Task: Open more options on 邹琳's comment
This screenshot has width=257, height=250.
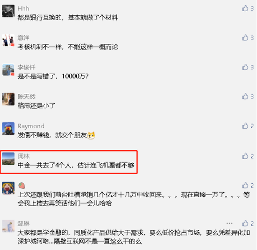Action: click(229, 223)
